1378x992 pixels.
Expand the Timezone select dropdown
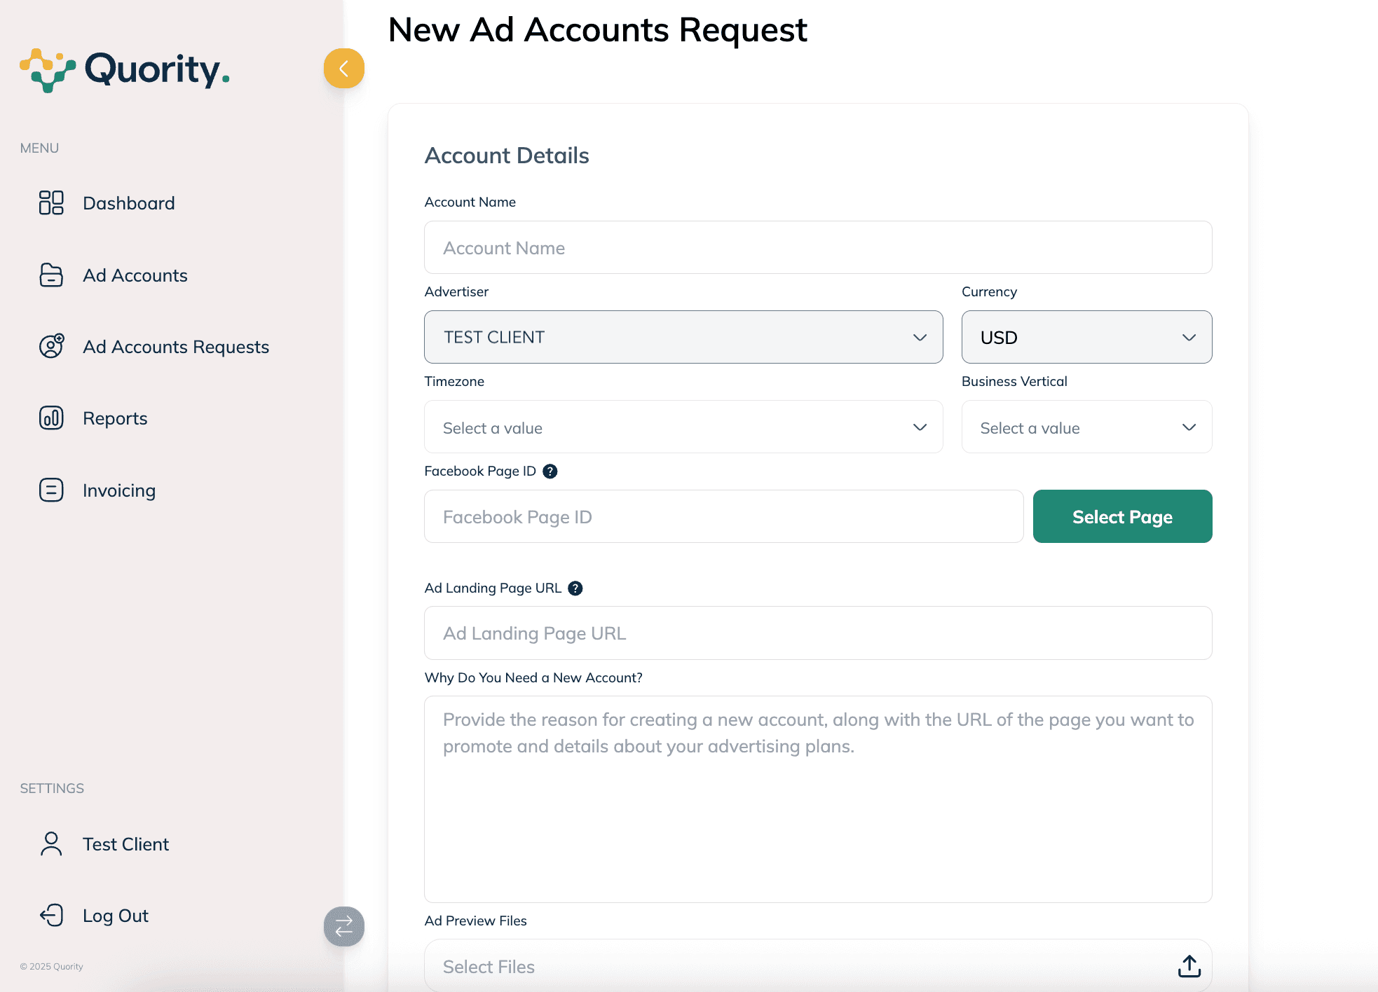[x=683, y=427]
